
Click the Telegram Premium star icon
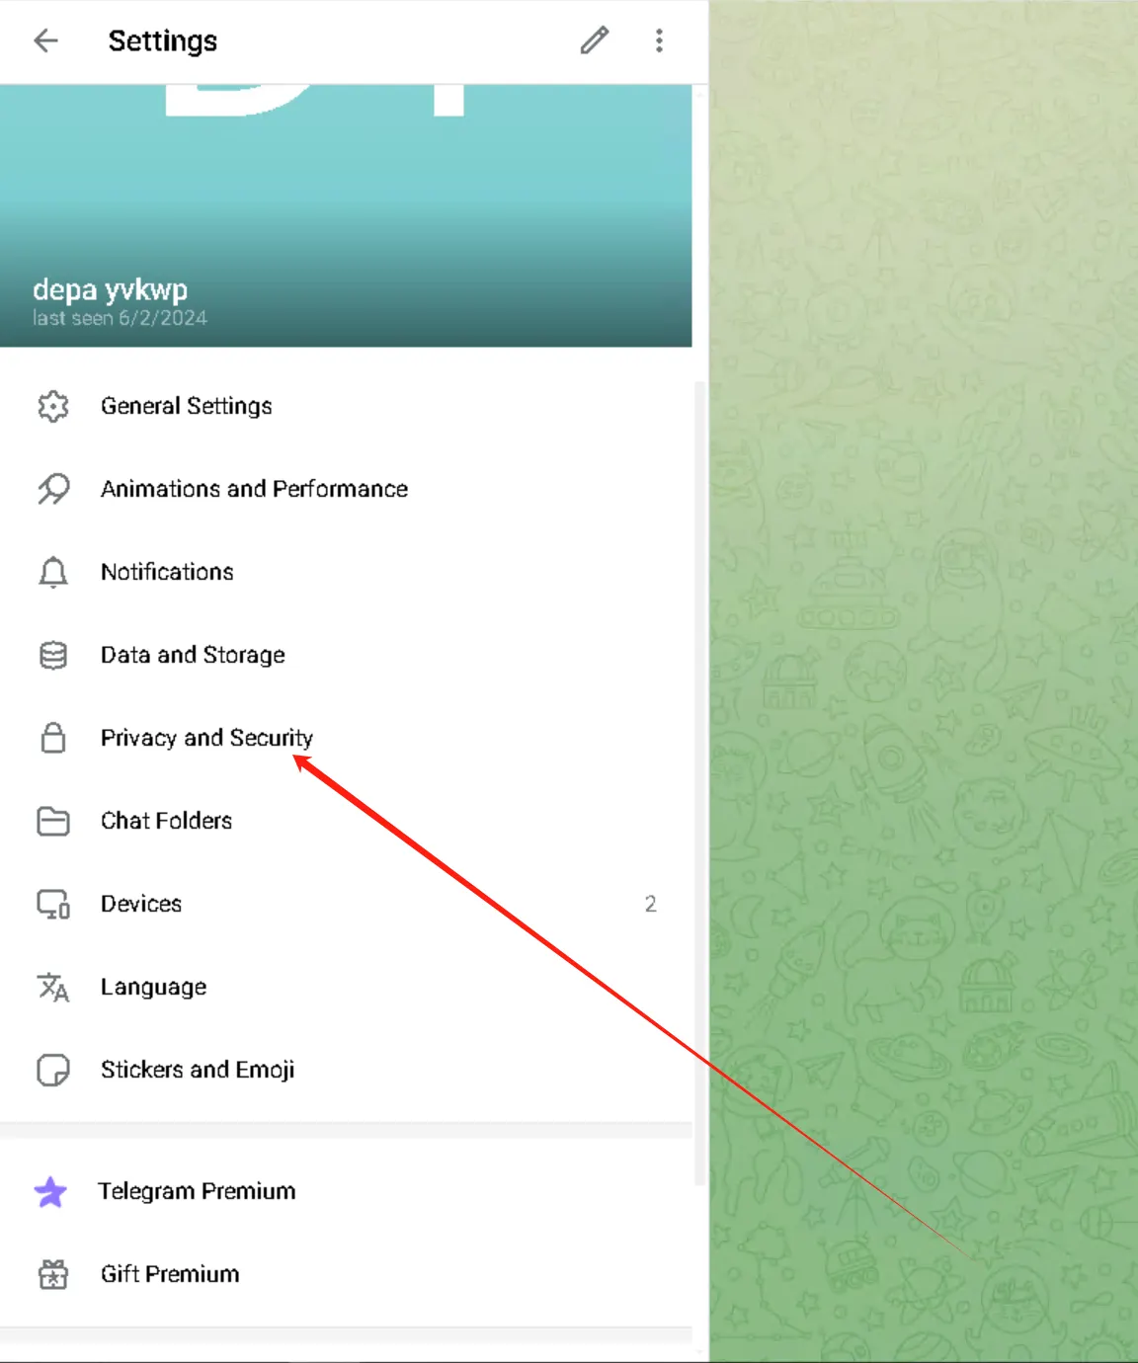pos(50,1192)
